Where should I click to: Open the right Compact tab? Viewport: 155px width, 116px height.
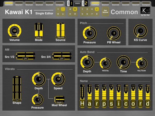tap(146, 4)
